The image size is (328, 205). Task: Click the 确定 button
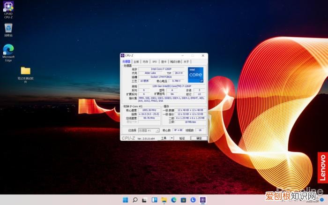pyautogui.click(x=199, y=138)
